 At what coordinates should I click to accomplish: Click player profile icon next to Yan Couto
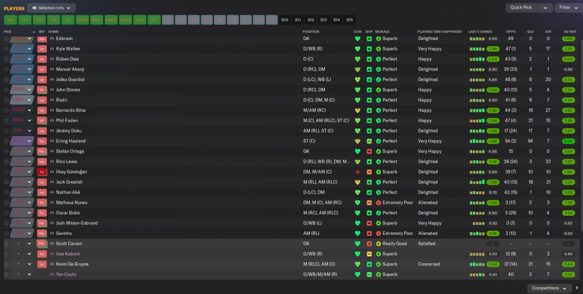click(52, 274)
